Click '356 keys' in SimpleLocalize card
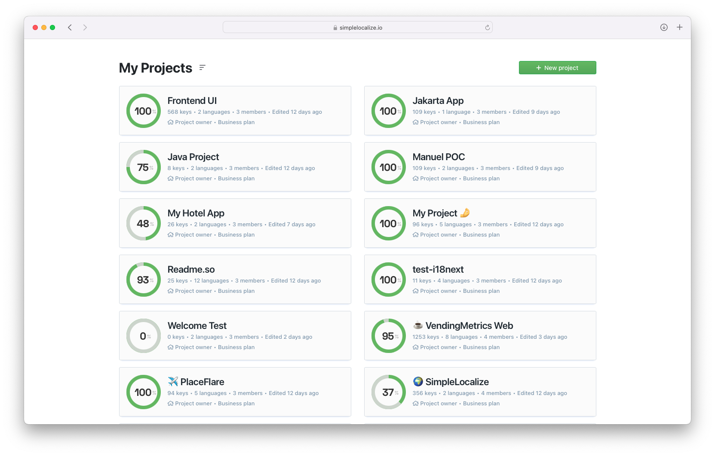The height and width of the screenshot is (456, 715). point(424,393)
